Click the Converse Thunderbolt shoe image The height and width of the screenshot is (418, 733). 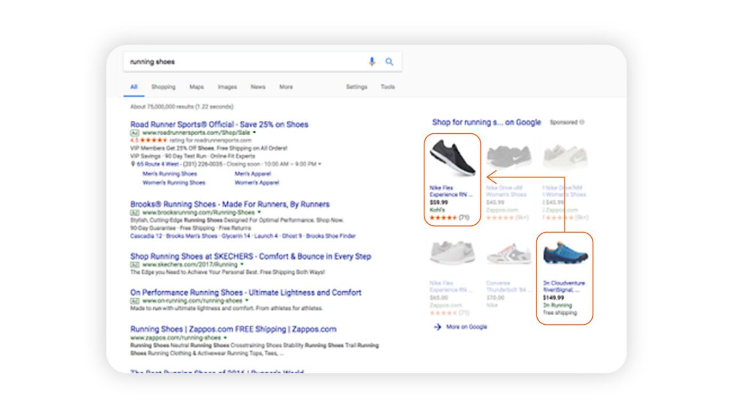coord(509,254)
